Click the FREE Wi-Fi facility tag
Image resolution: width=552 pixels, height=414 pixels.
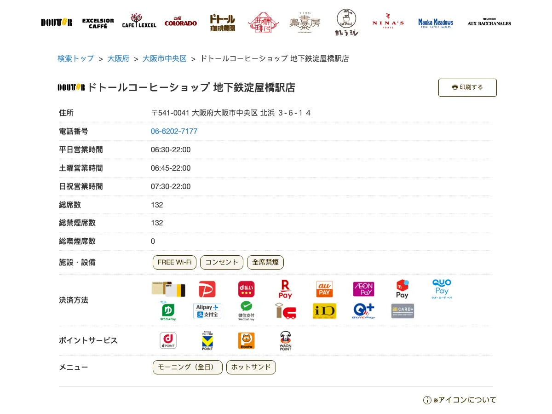point(174,263)
